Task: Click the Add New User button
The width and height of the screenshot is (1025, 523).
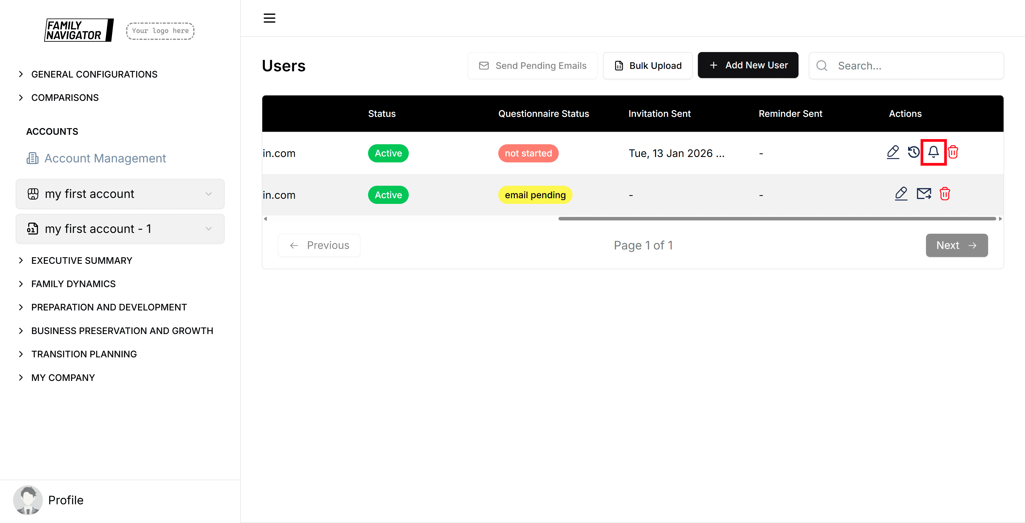Action: [x=748, y=65]
